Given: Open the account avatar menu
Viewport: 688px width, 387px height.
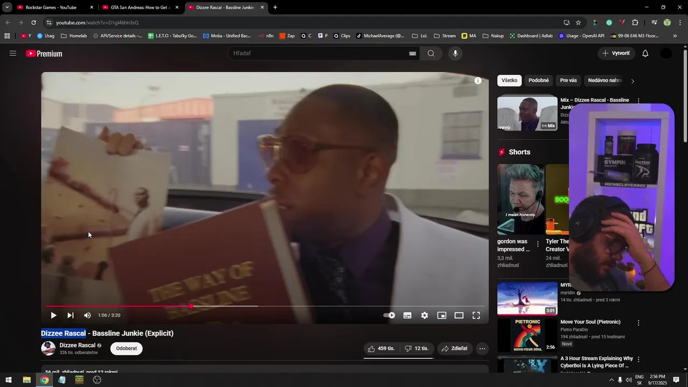Looking at the screenshot, I should [x=666, y=53].
